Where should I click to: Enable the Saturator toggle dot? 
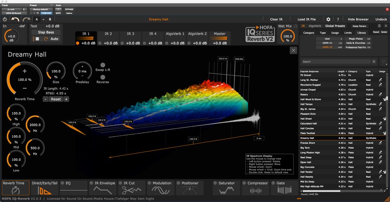[215, 183]
